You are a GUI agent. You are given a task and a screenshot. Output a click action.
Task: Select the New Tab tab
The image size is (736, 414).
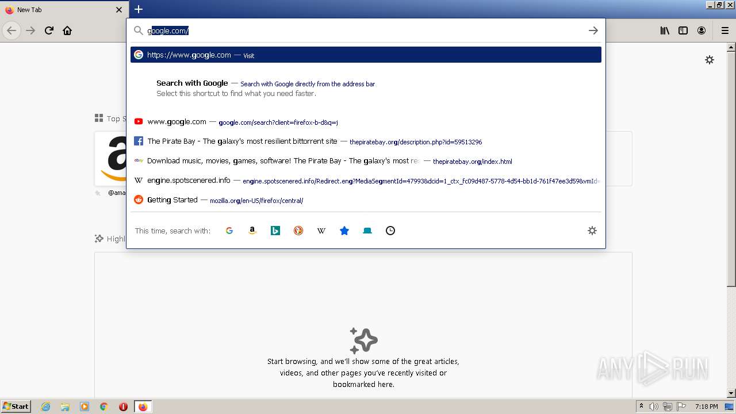[64, 10]
